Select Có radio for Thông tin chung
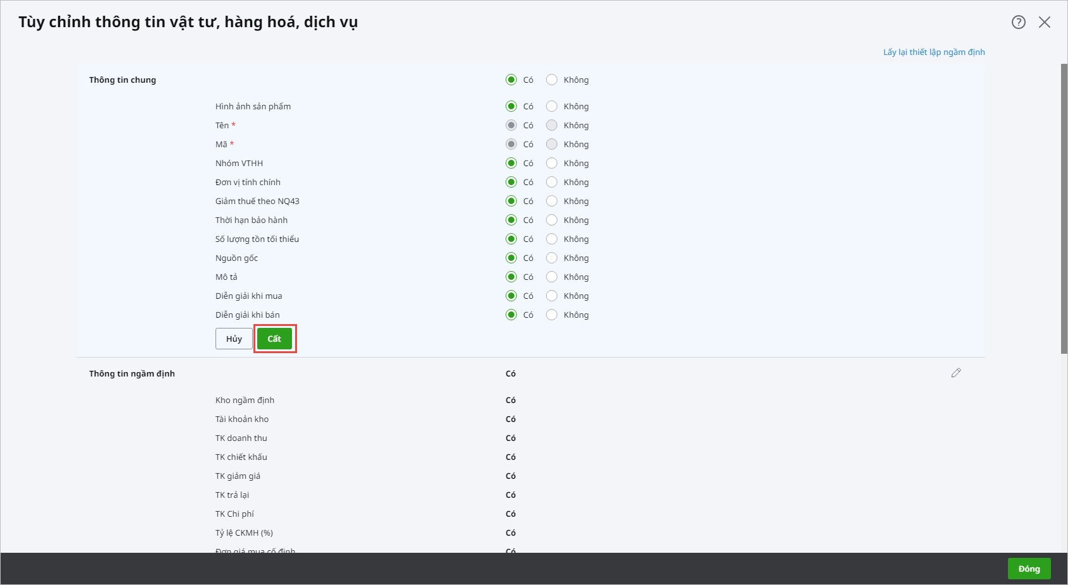Screen dimensions: 1068x585 [x=511, y=80]
